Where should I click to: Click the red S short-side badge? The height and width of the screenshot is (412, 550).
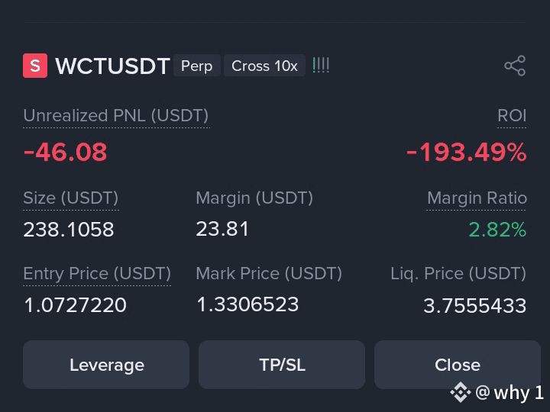(x=35, y=66)
